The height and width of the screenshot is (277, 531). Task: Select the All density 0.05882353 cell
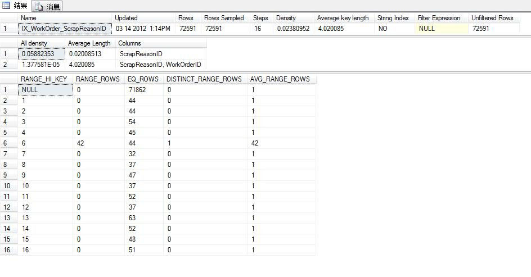coord(41,54)
